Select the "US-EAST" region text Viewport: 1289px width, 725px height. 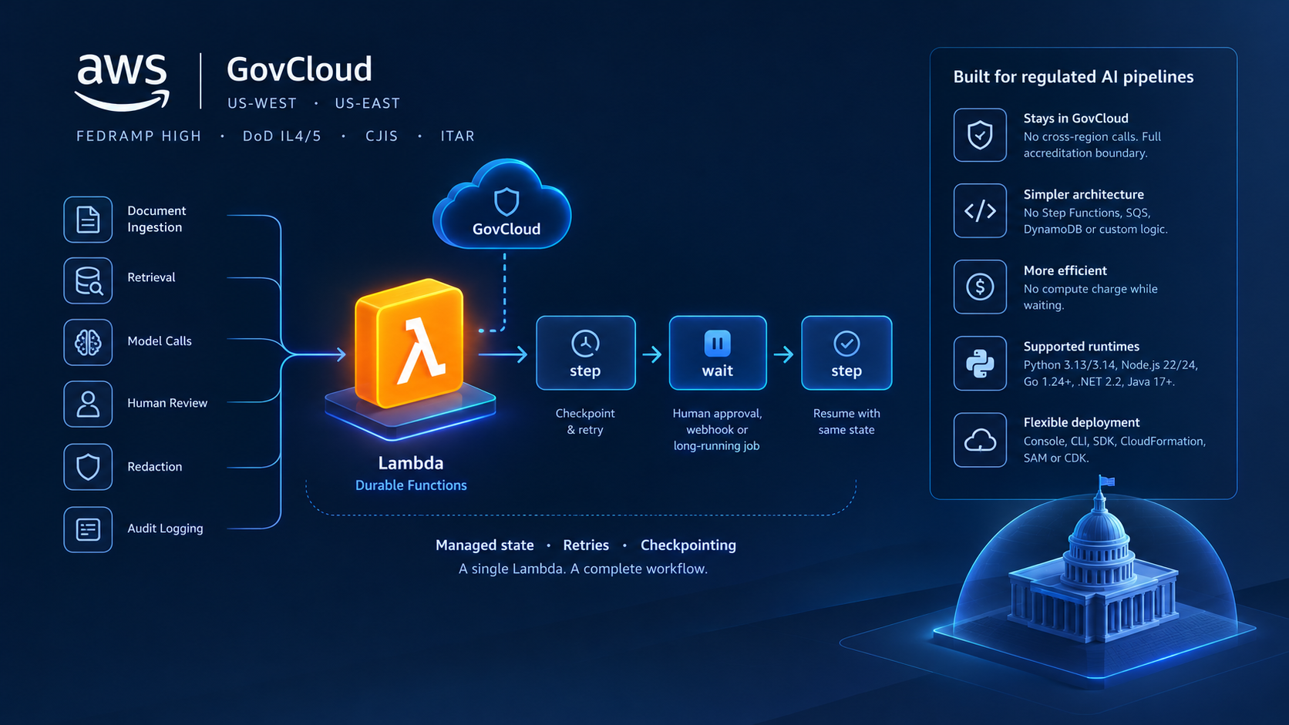(368, 103)
